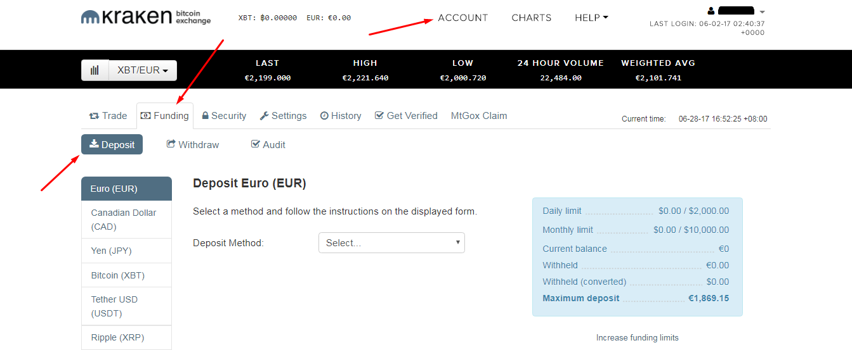Open the Get Verified tab

point(406,116)
